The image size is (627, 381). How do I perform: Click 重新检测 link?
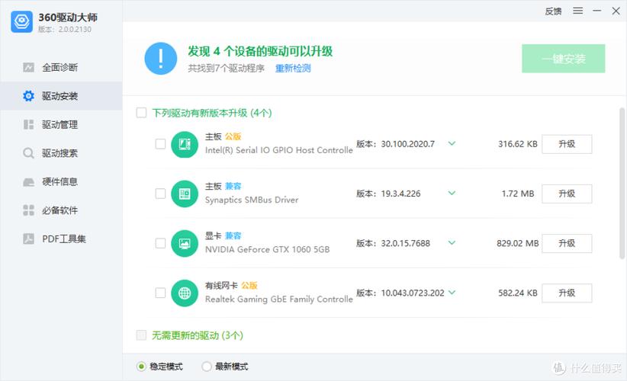(x=293, y=69)
